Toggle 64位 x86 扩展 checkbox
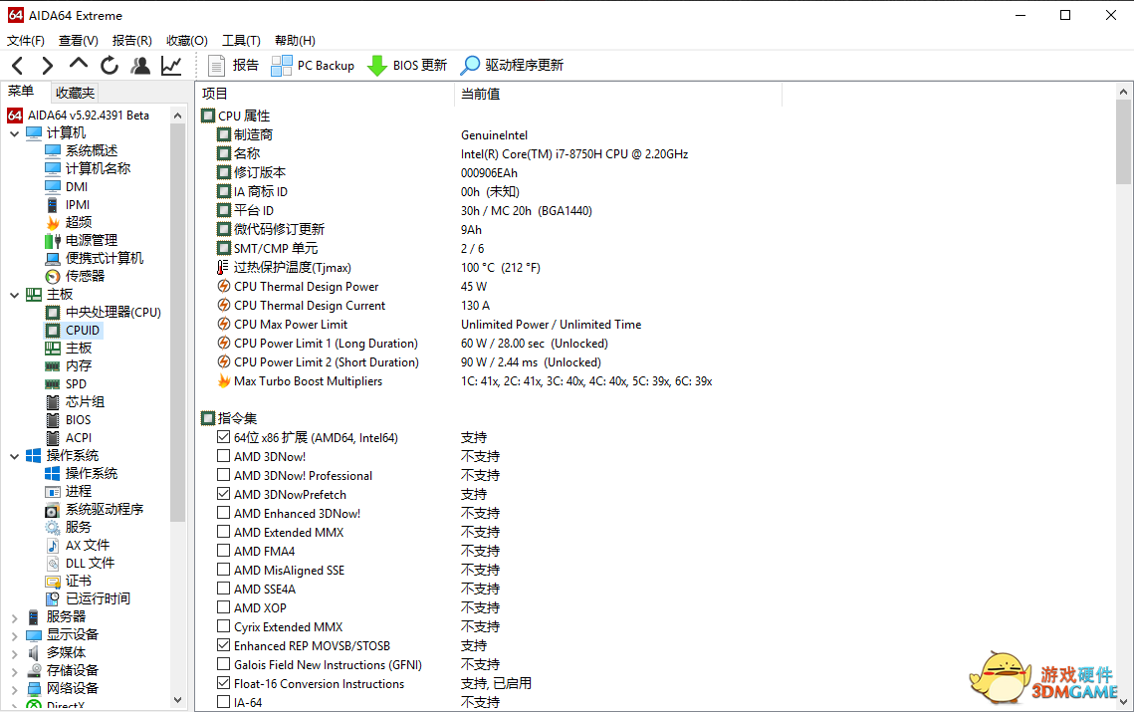 (223, 437)
